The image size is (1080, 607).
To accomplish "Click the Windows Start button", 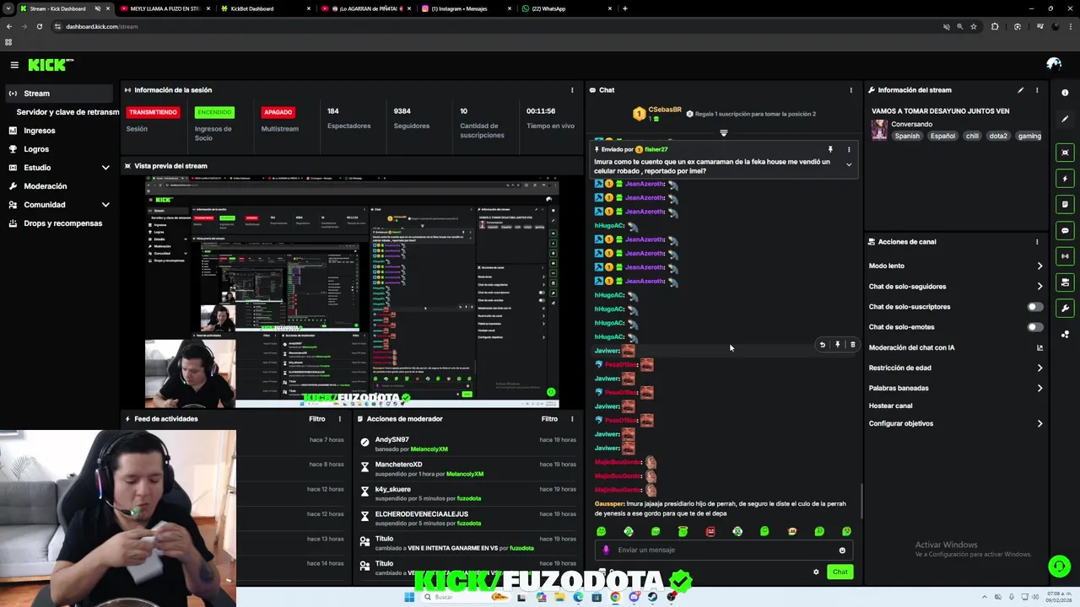I will (x=409, y=597).
